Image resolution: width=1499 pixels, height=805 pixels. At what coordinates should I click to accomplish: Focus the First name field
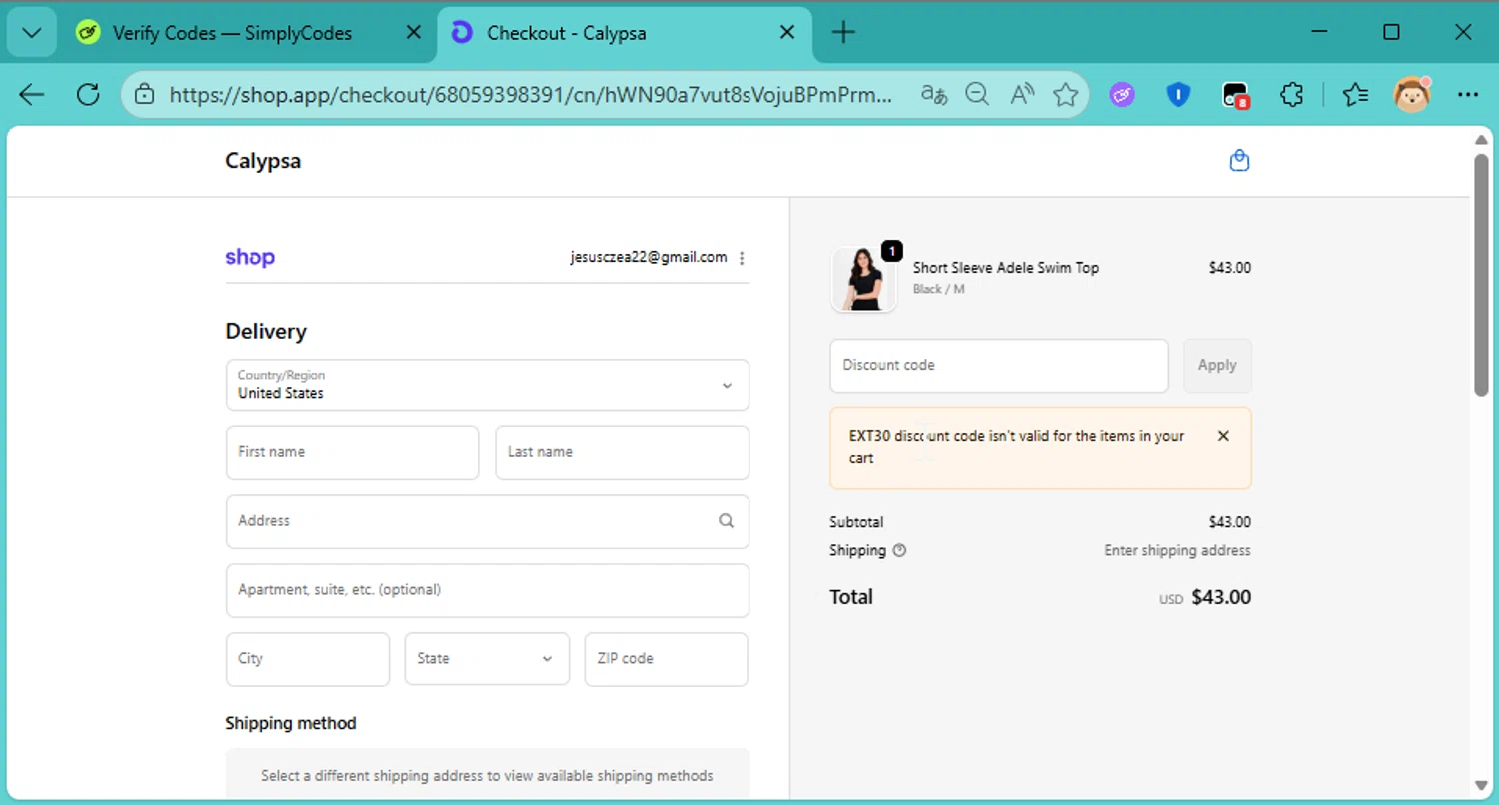[353, 452]
